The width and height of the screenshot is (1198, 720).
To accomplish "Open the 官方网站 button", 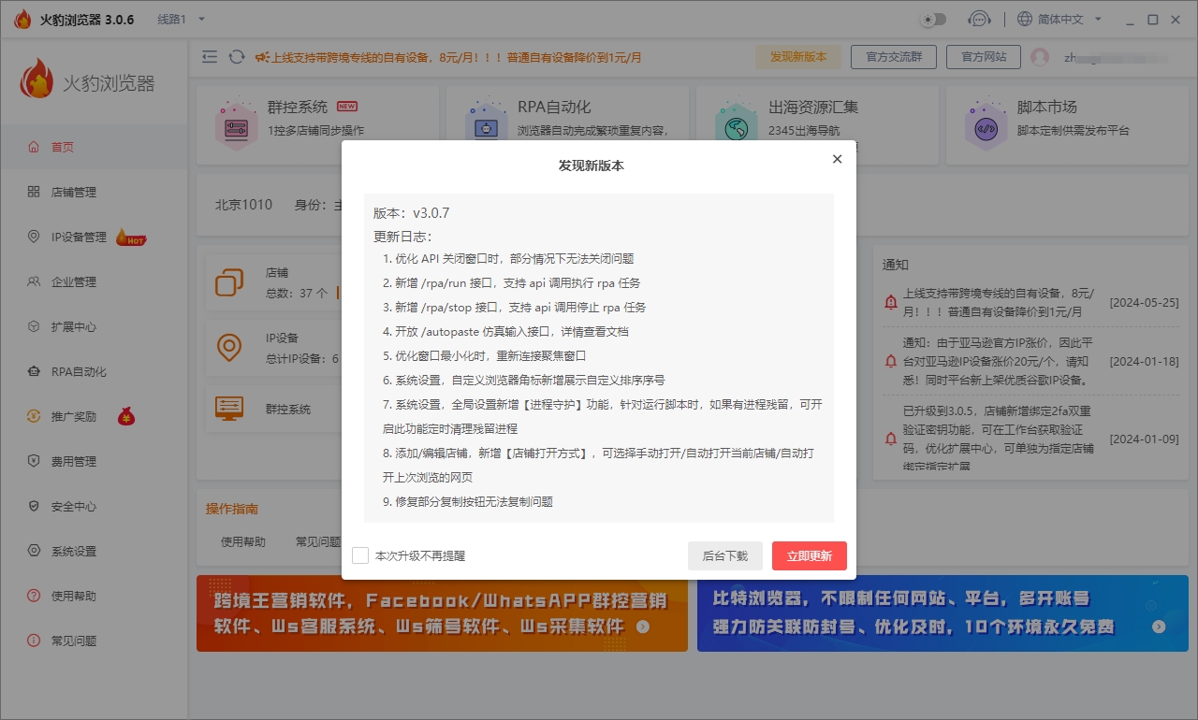I will tap(983, 57).
